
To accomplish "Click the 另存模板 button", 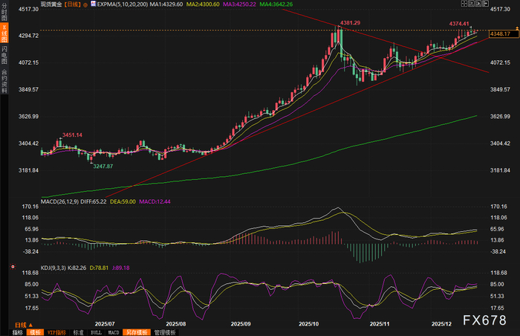I will pos(136,332).
